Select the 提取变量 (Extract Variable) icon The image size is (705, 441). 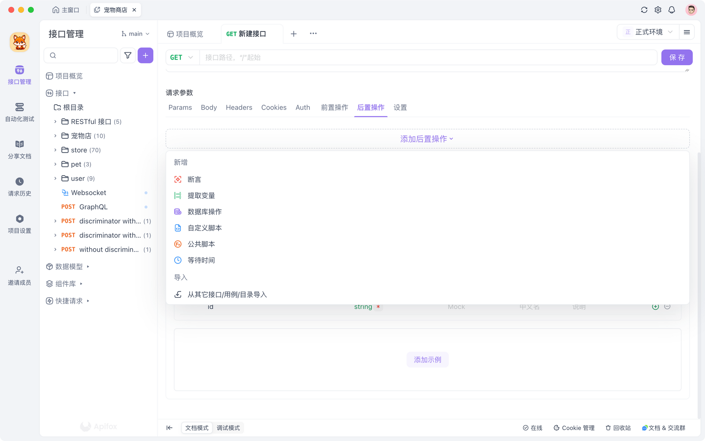click(x=178, y=195)
